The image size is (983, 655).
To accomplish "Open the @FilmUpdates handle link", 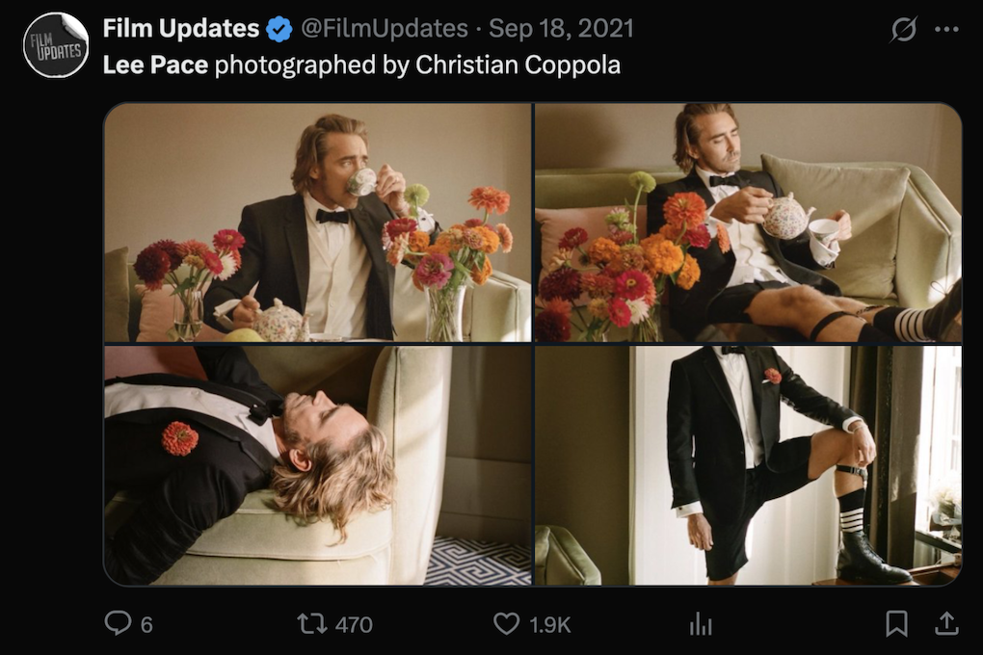I will (x=385, y=29).
